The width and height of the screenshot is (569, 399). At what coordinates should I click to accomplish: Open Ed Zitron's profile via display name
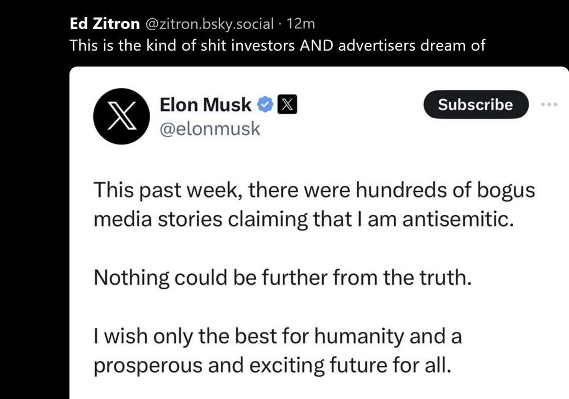(x=104, y=24)
